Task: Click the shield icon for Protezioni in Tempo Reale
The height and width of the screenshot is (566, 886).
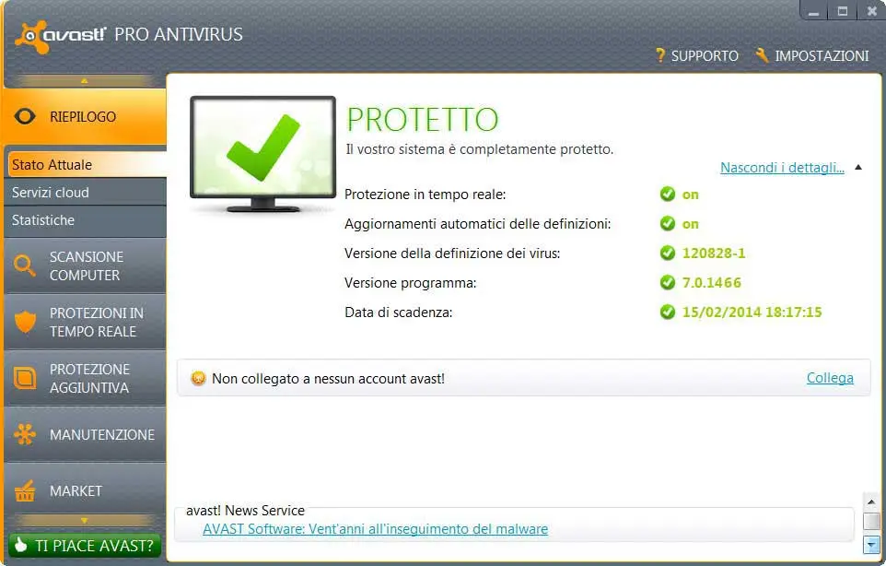Action: tap(25, 322)
